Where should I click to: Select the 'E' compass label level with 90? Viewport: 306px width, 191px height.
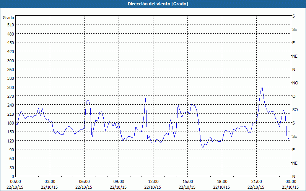[x=293, y=150]
